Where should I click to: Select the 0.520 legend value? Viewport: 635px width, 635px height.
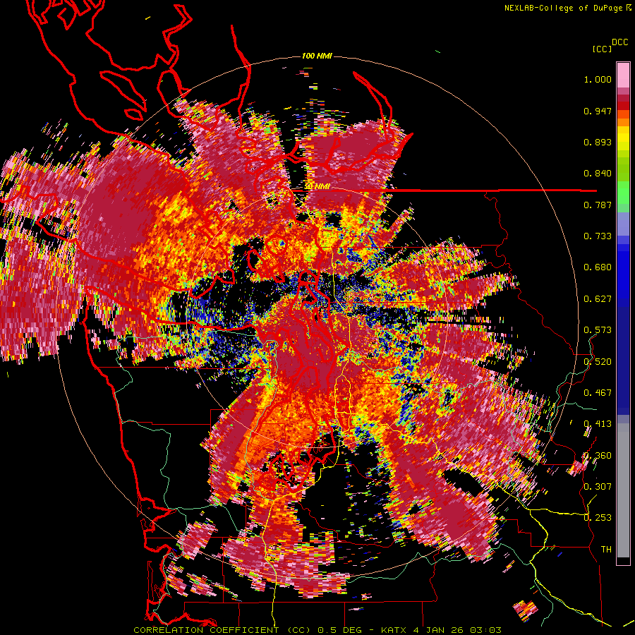coord(598,362)
